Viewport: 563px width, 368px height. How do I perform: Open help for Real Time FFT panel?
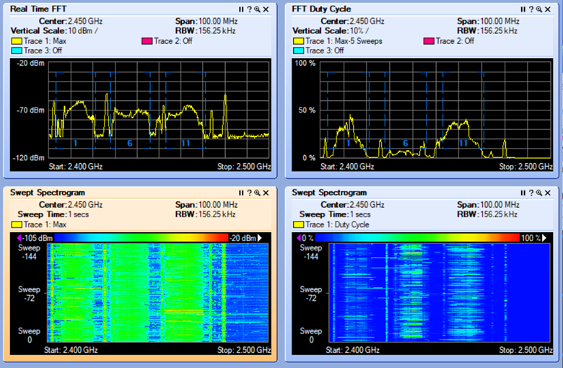(x=249, y=9)
